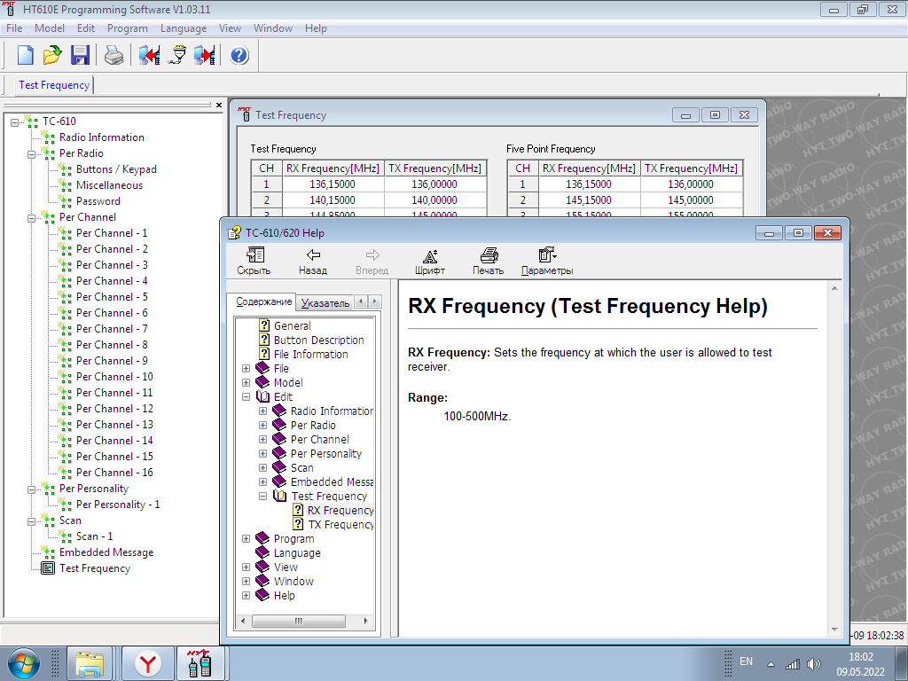Click the volume speaker tray icon

pos(814,664)
